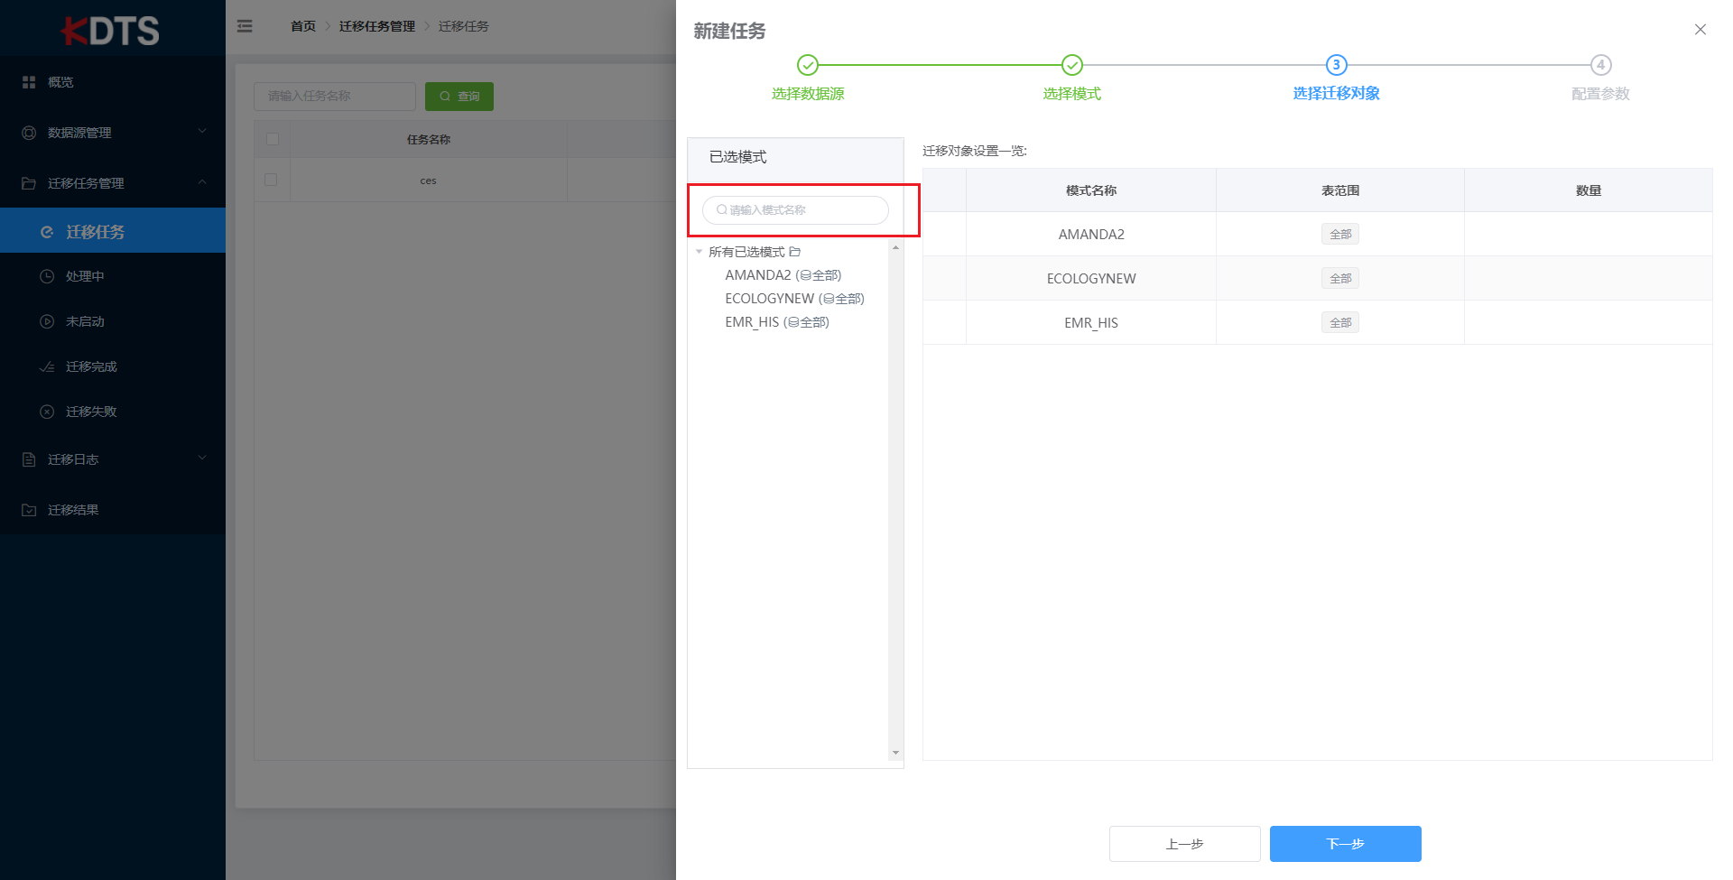Click 全部 tag in the ECOLOGYNEW row
The height and width of the screenshot is (880, 1733).
pos(1340,279)
